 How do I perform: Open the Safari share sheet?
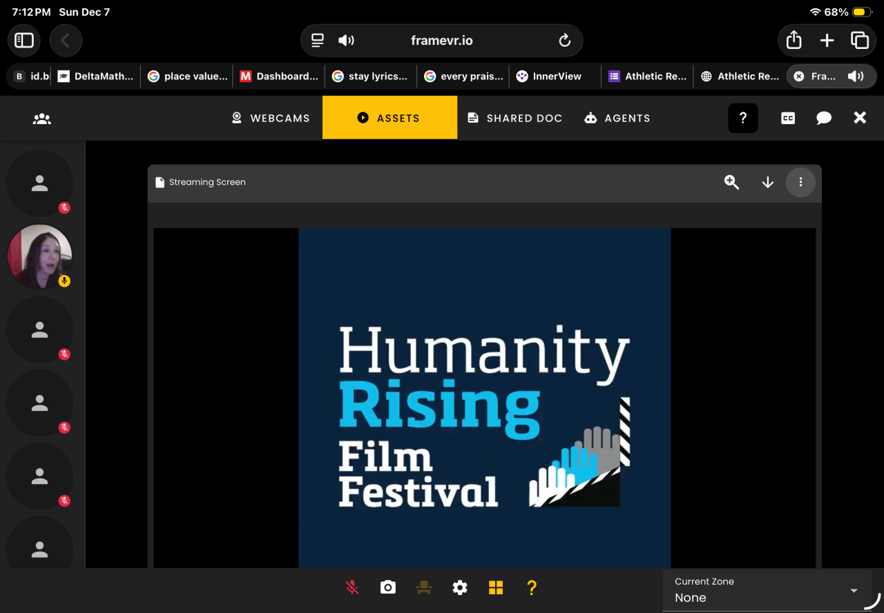pos(794,41)
